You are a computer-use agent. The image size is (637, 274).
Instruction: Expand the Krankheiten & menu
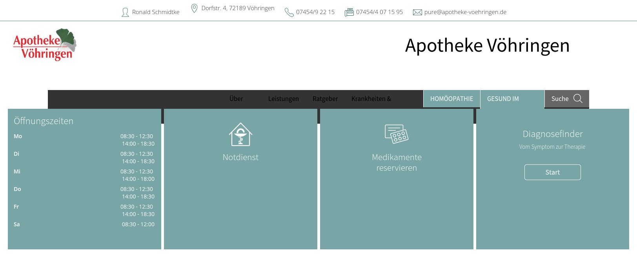tap(371, 99)
